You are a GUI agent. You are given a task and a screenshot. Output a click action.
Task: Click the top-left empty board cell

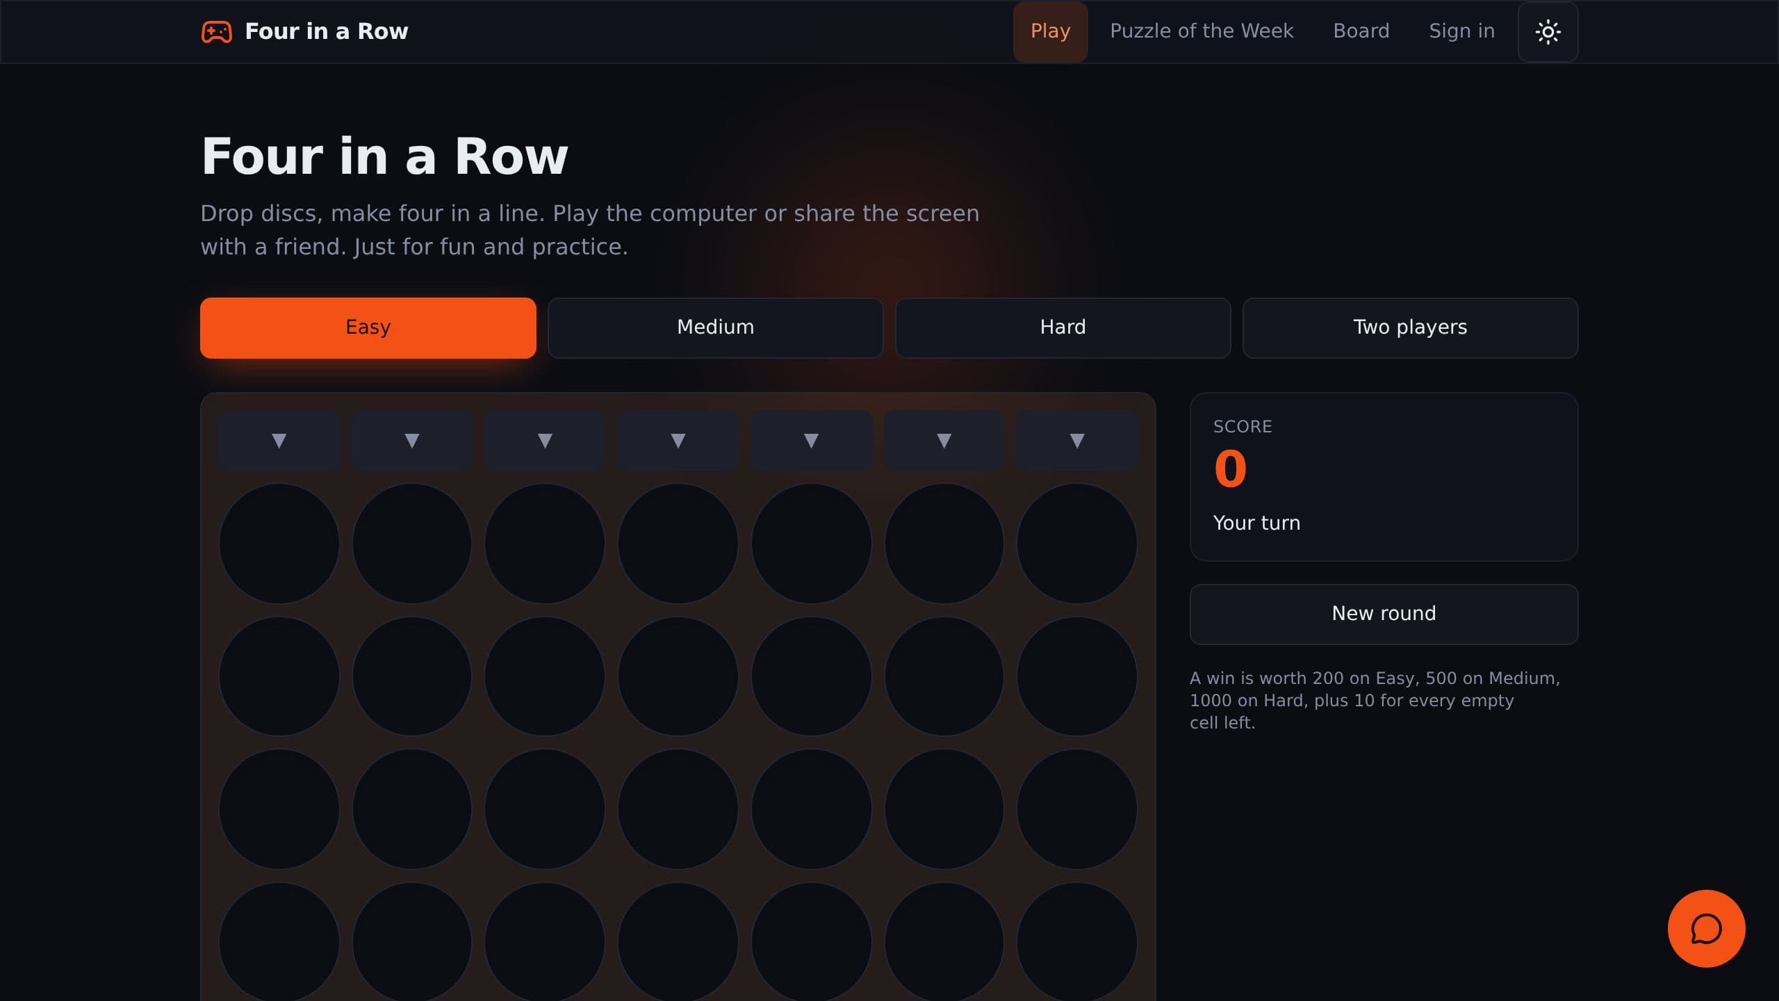point(279,544)
